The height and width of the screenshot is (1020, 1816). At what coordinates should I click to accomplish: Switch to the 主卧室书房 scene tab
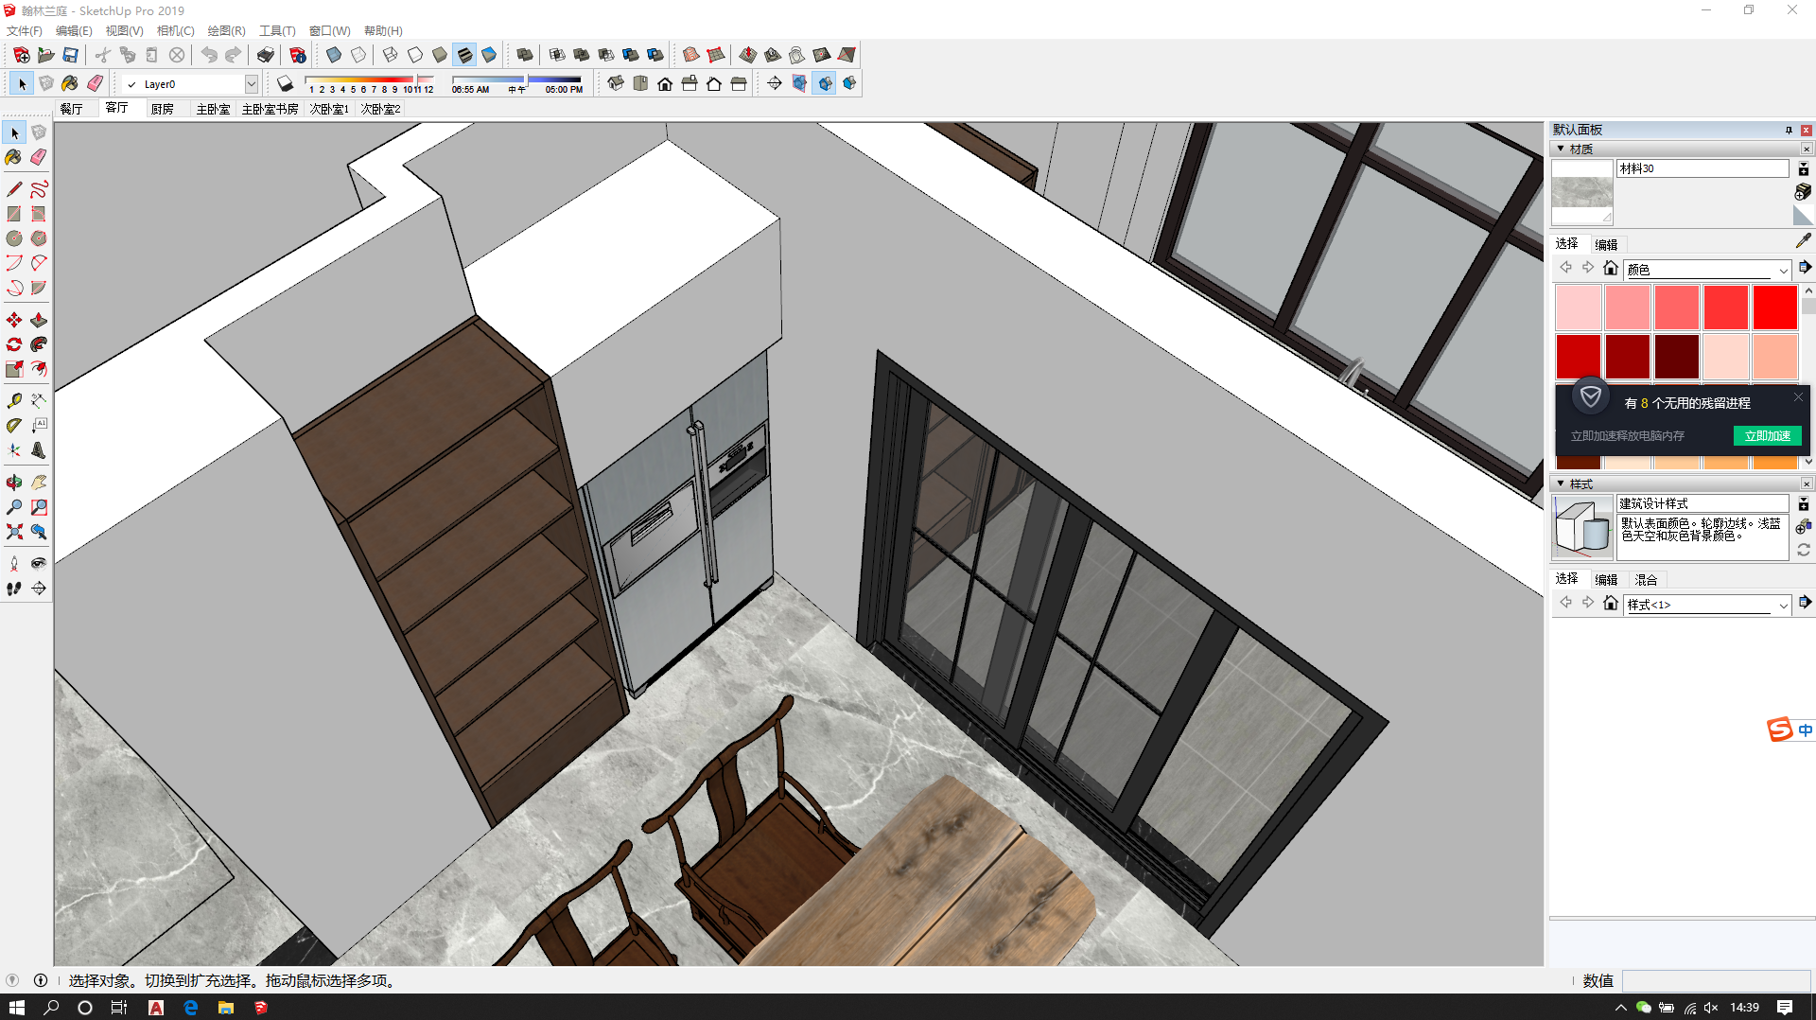click(270, 109)
